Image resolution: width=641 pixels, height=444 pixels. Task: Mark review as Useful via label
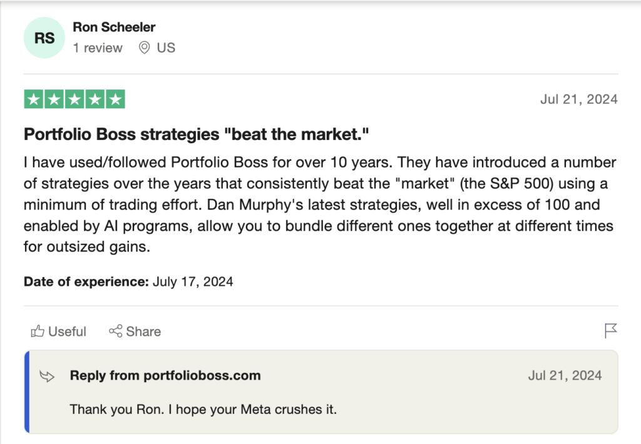tap(68, 331)
